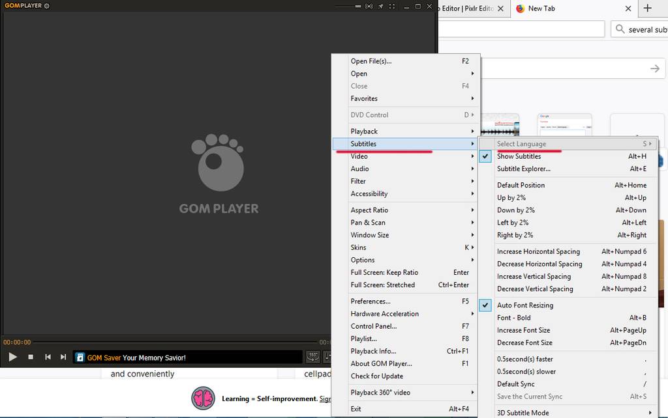Open About GOM Player...
The image size is (668, 418).
[406, 363]
